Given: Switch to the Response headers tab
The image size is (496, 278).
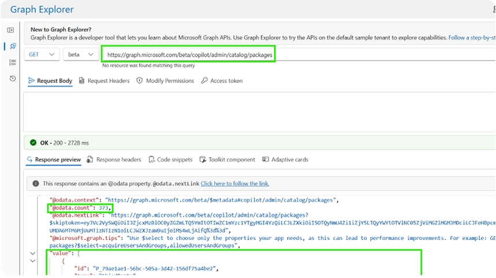Looking at the screenshot, I should pos(114,160).
